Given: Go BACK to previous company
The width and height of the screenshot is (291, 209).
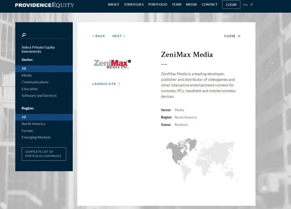Looking at the screenshot, I should coord(99,36).
